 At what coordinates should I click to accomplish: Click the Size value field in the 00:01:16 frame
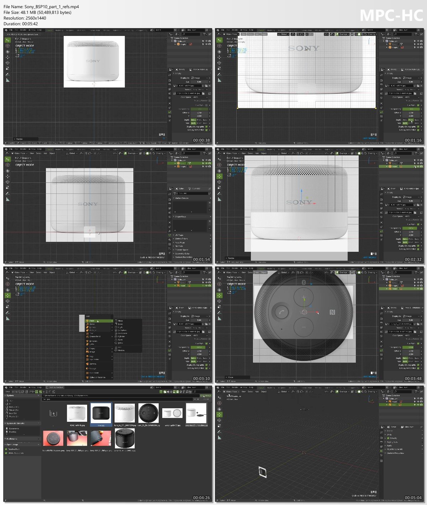click(x=411, y=82)
